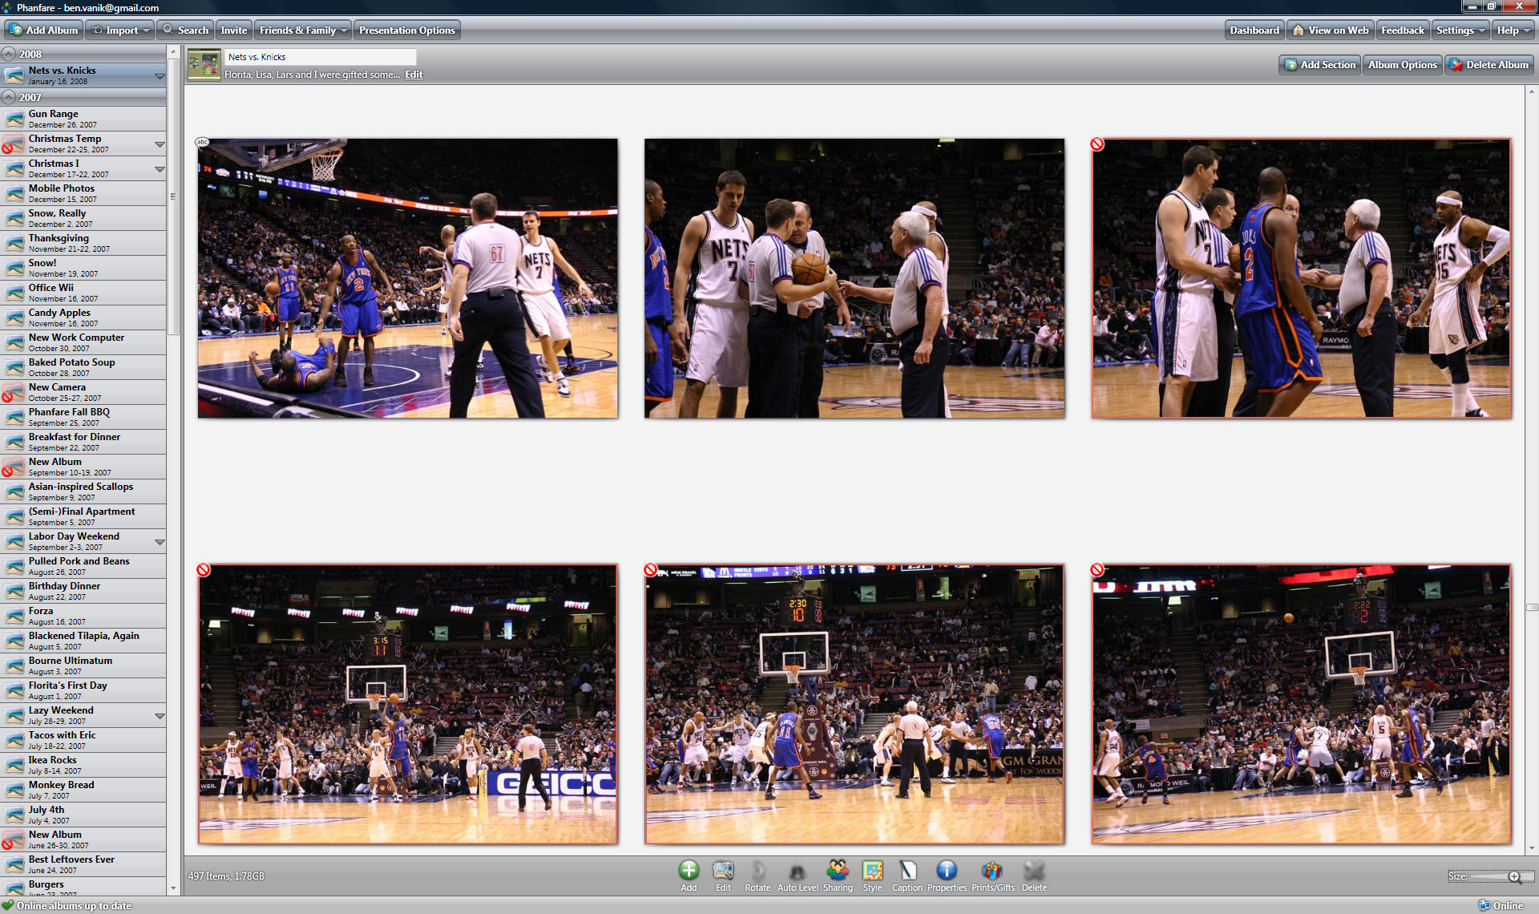This screenshot has height=914, width=1539.
Task: Click the Edit description link
Action: (x=414, y=75)
